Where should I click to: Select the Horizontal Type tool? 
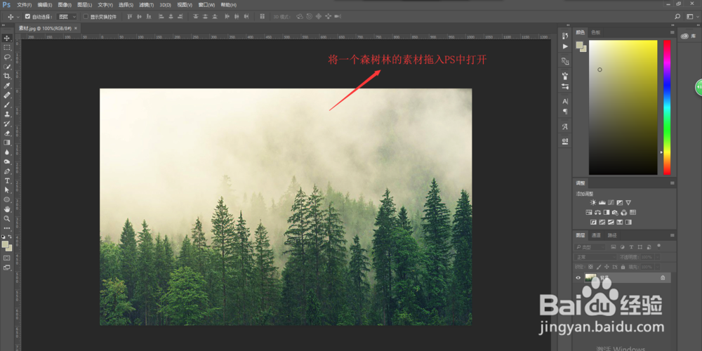pyautogui.click(x=7, y=180)
